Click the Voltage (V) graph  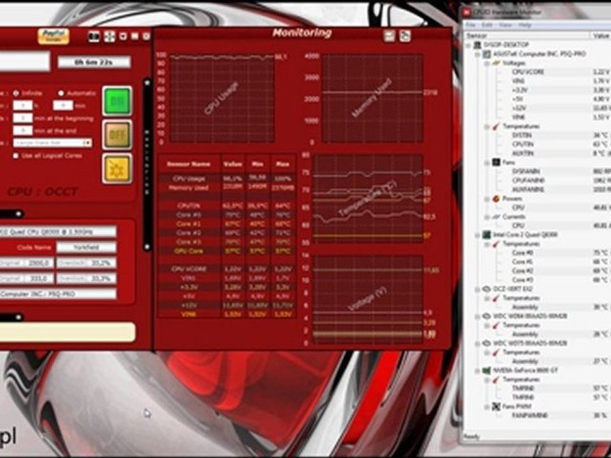pos(368,300)
